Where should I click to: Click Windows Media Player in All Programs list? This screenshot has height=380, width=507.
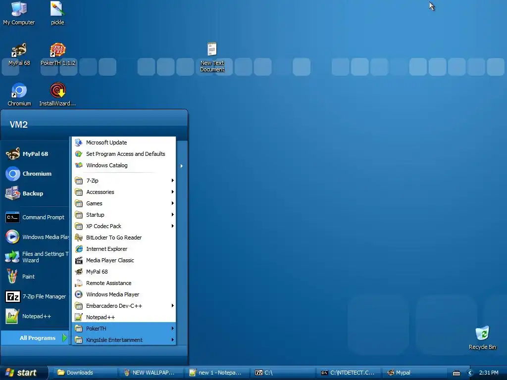point(124,294)
